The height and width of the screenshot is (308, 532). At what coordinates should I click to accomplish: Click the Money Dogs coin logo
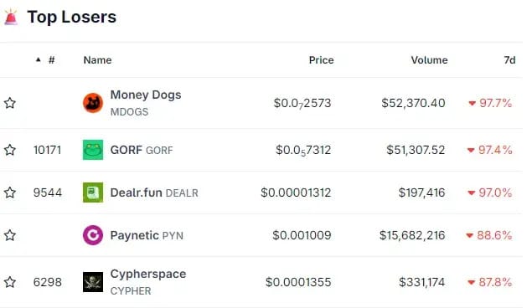[93, 103]
